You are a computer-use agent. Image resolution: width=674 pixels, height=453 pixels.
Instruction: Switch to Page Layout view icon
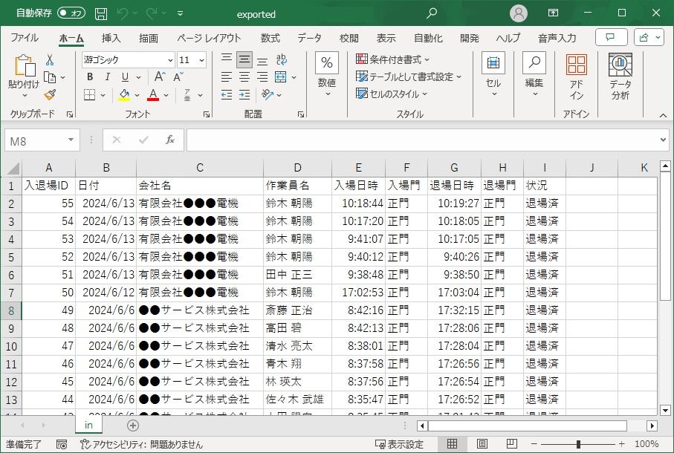click(482, 443)
